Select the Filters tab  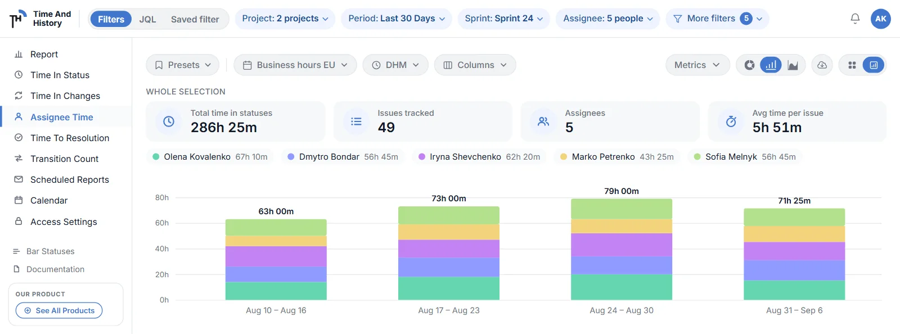coord(111,19)
